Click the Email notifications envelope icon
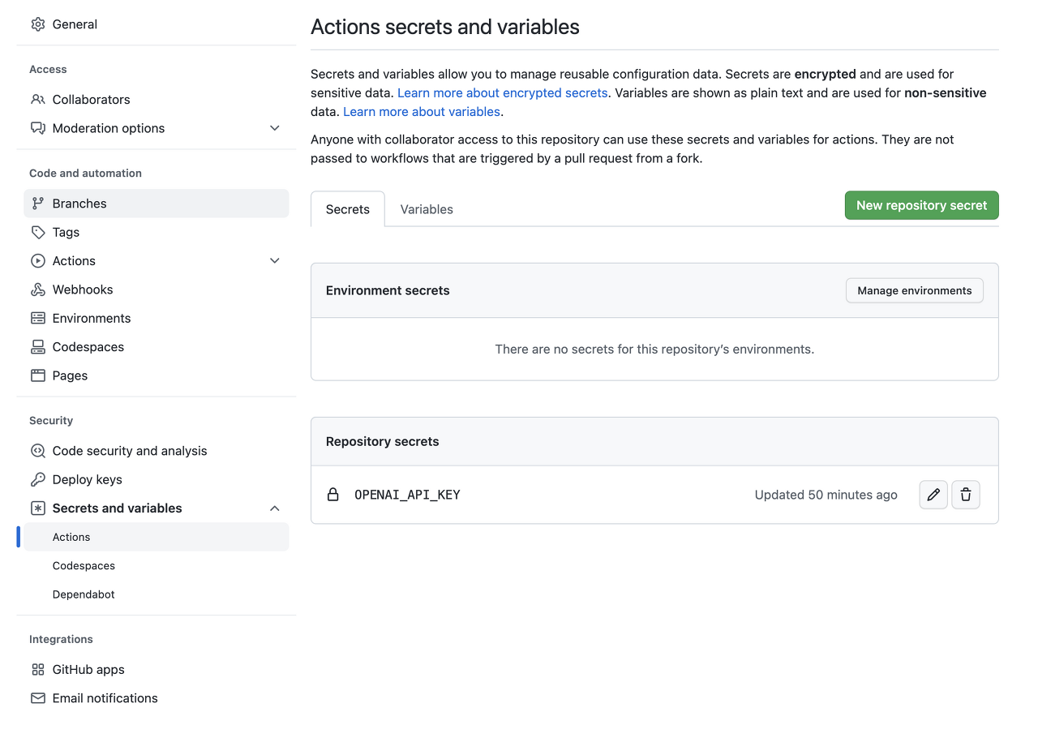Screen dimensions: 1038x742 point(38,698)
